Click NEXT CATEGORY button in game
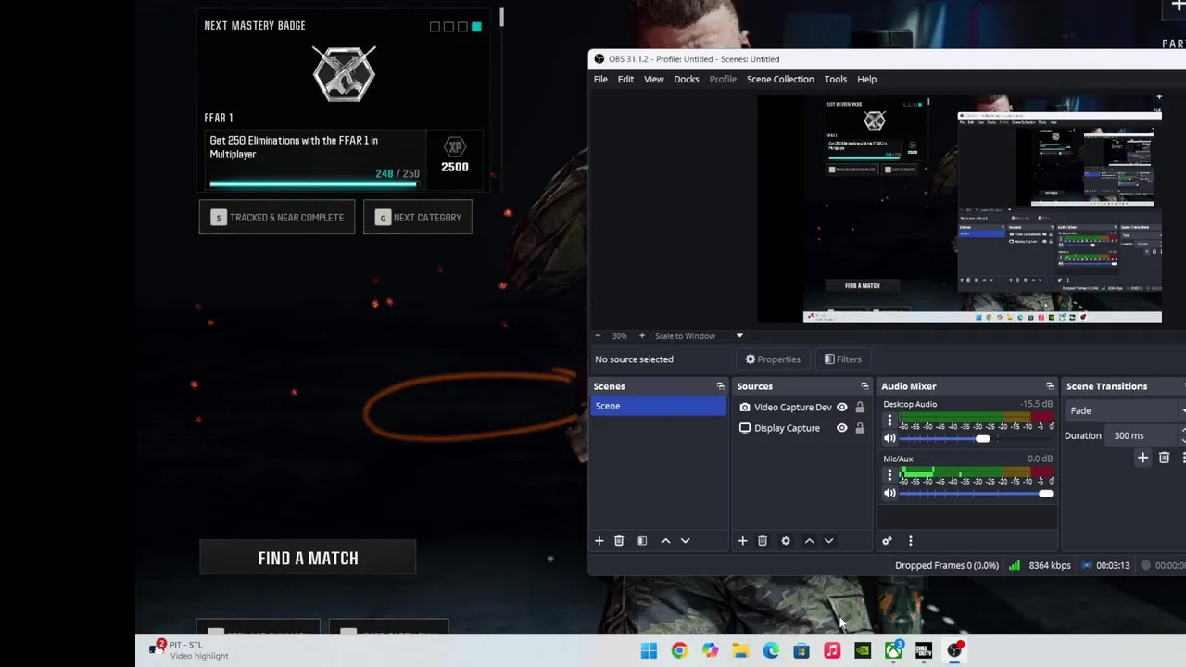 pyautogui.click(x=418, y=218)
